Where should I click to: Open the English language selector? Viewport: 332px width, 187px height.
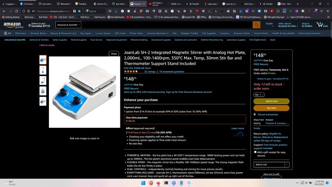click(x=269, y=24)
